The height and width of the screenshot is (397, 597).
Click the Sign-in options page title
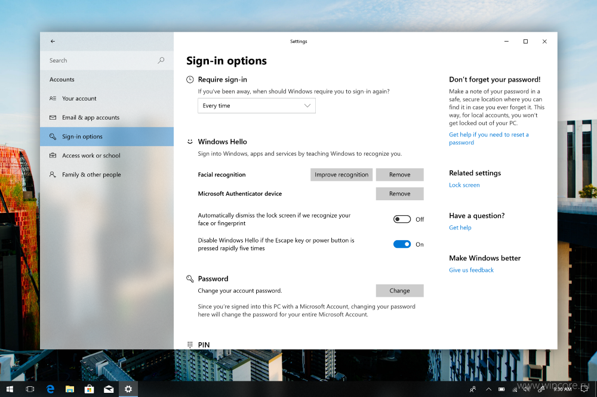click(x=226, y=61)
